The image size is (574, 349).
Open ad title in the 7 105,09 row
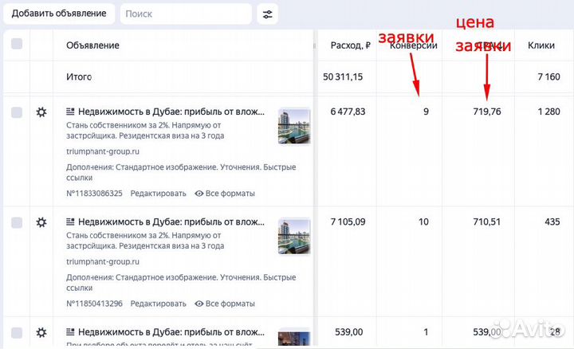(x=171, y=222)
